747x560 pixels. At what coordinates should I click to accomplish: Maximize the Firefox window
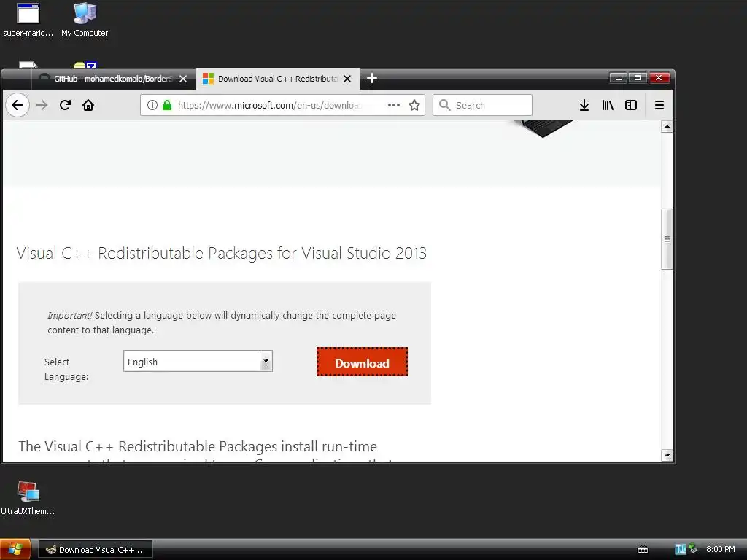(x=638, y=77)
